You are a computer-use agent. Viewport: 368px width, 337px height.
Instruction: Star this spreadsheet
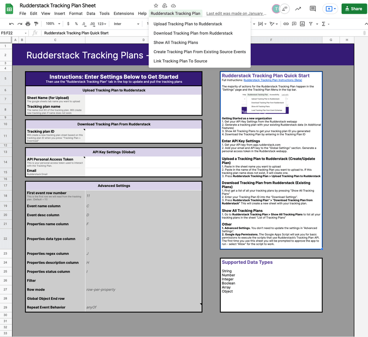(x=156, y=6)
